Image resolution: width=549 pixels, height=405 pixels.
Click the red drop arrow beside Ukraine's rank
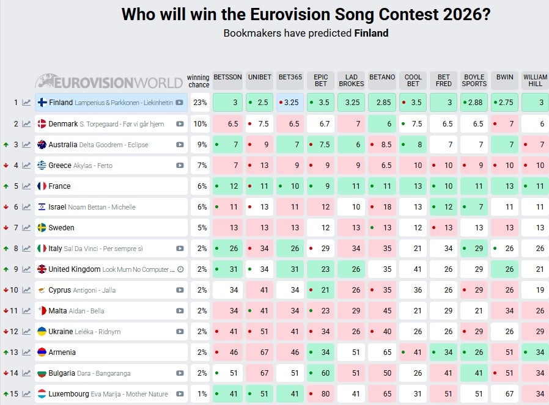coord(7,332)
